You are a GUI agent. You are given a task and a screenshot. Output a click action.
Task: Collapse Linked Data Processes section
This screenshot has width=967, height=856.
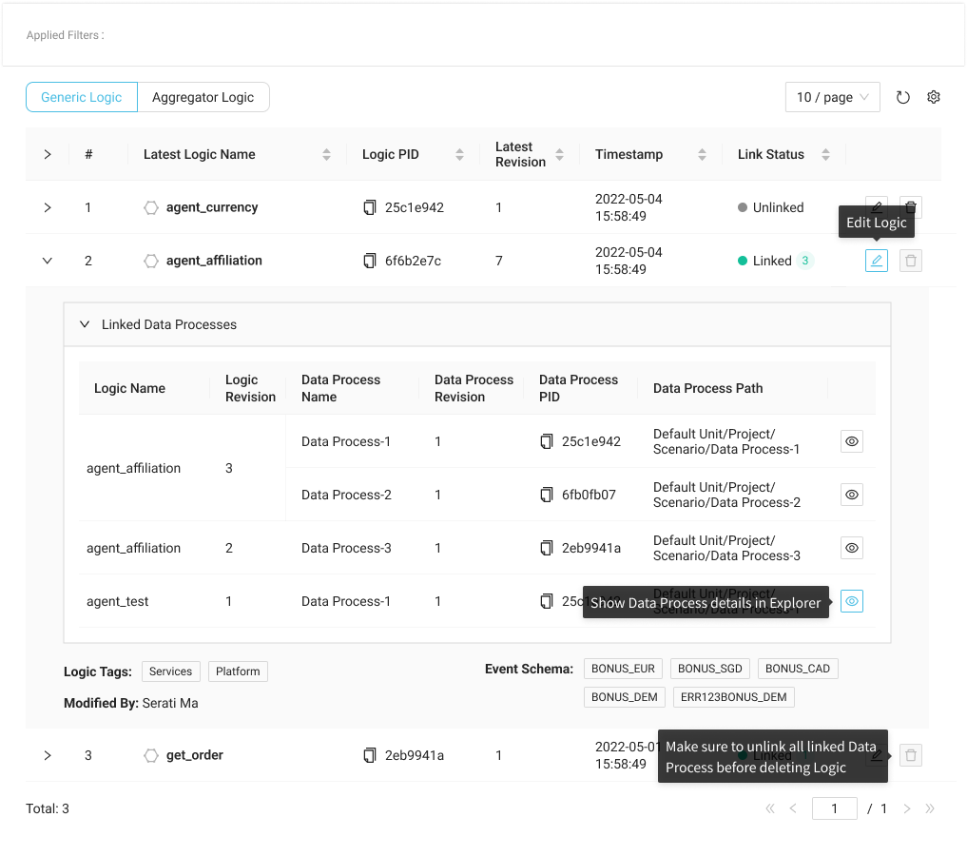click(x=84, y=324)
